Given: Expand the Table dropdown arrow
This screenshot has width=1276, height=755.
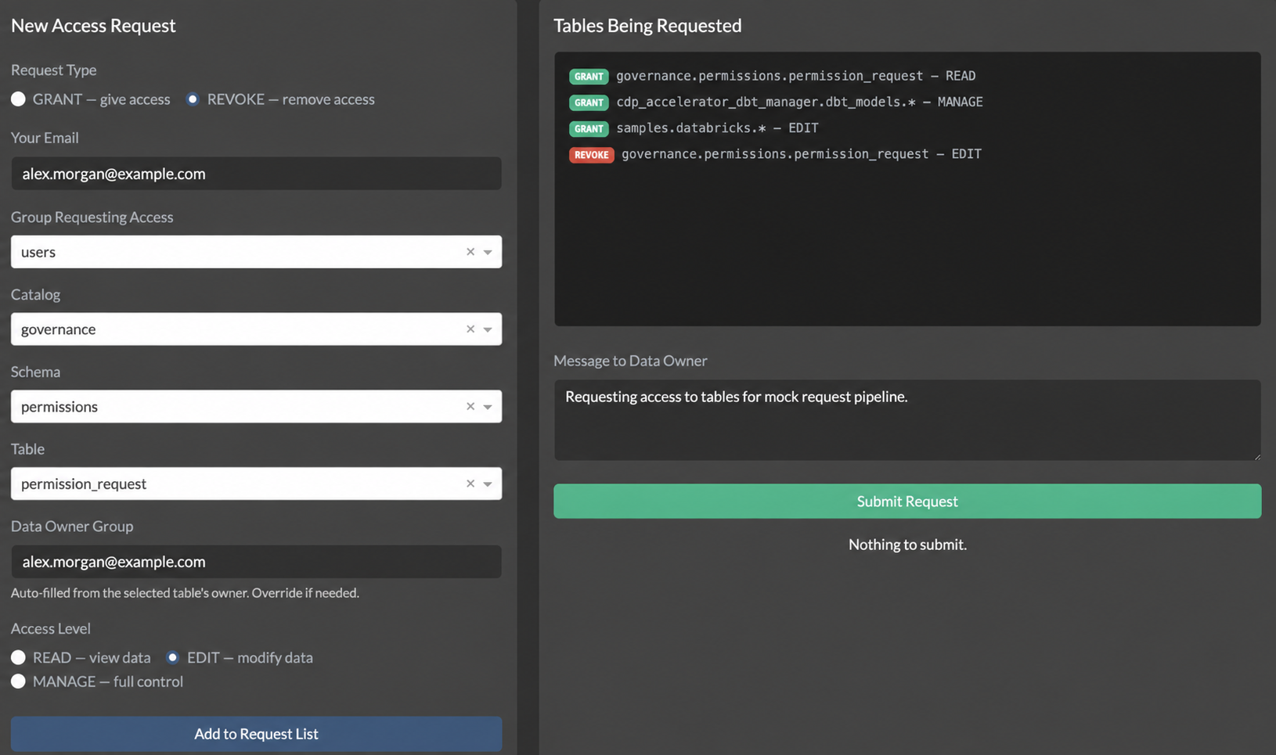Looking at the screenshot, I should click(x=488, y=484).
